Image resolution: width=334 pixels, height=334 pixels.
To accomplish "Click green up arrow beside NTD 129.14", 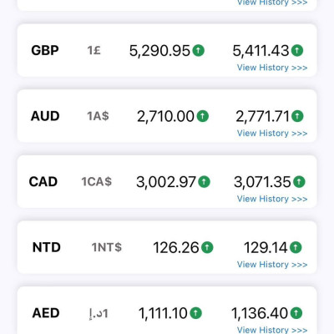I will pos(296,247).
